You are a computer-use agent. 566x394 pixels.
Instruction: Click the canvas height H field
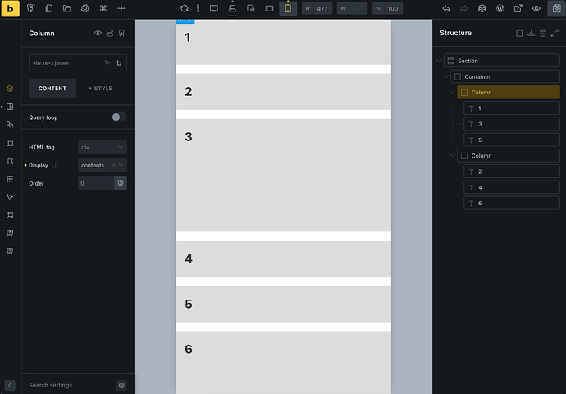point(352,9)
